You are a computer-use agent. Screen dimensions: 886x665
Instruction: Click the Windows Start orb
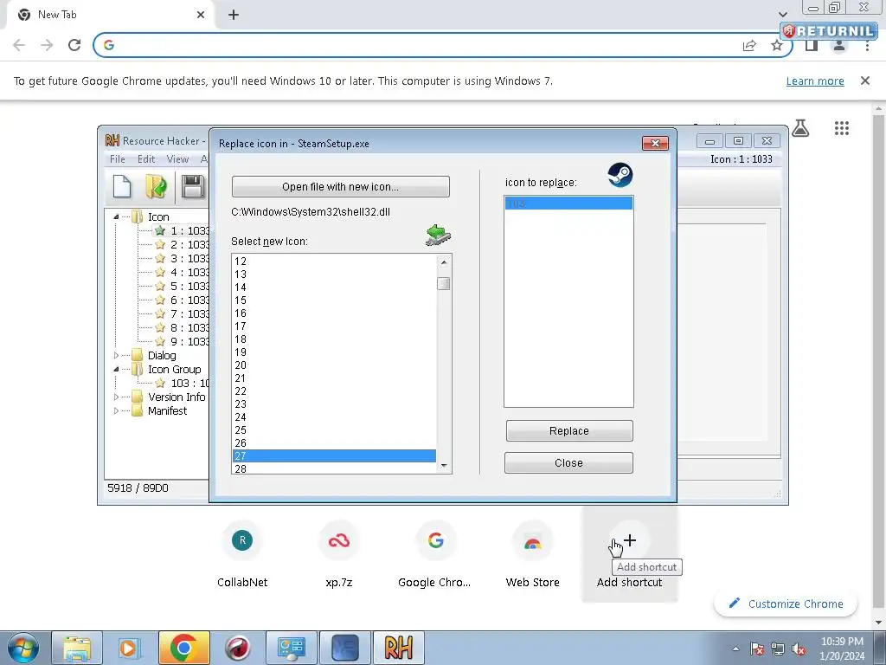click(23, 648)
